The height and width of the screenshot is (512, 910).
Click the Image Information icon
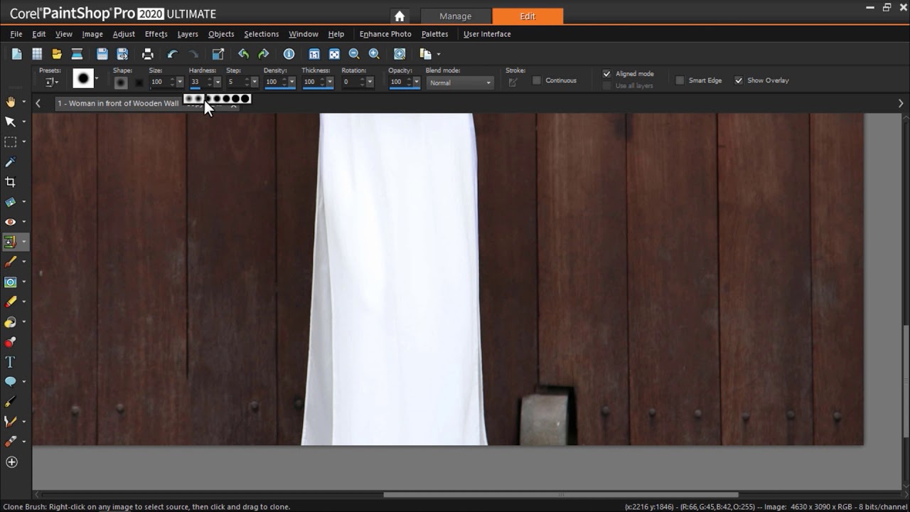(289, 54)
